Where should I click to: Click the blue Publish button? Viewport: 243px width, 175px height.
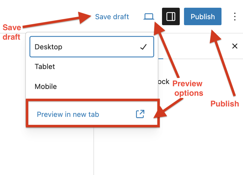(x=202, y=16)
